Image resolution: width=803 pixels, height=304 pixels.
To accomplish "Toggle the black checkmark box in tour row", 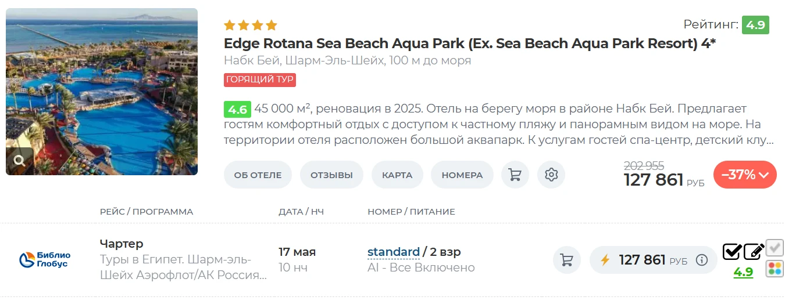I will click(x=732, y=251).
